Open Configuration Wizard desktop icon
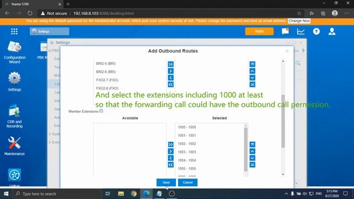The image size is (354, 199). (15, 52)
